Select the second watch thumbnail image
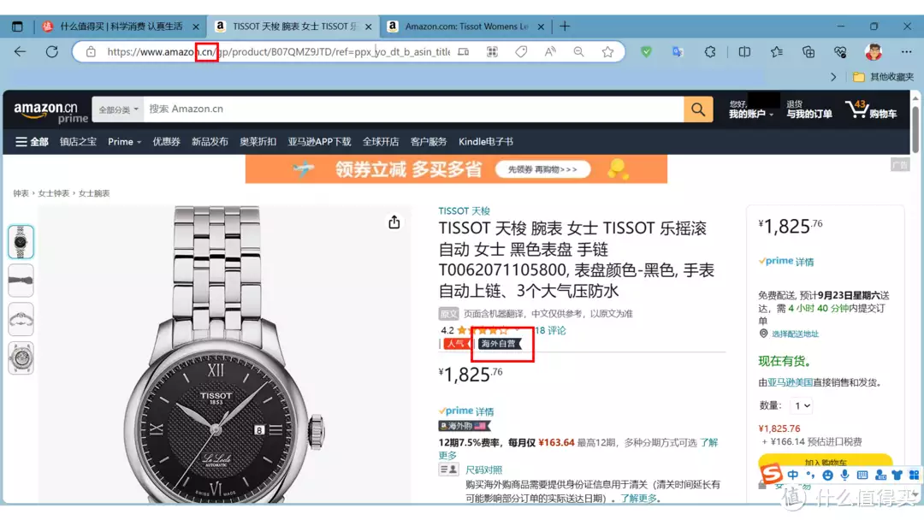The height and width of the screenshot is (520, 924). 21,281
